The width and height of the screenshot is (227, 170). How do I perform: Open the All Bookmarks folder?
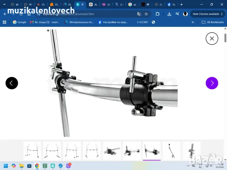click(213, 22)
